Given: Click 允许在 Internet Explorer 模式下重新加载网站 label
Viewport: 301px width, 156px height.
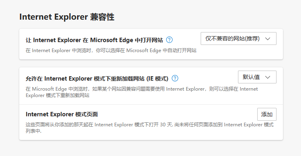Looking at the screenshot, I should (97, 79).
